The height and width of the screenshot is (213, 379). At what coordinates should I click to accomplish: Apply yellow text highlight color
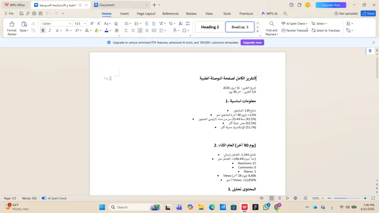coord(97,30)
